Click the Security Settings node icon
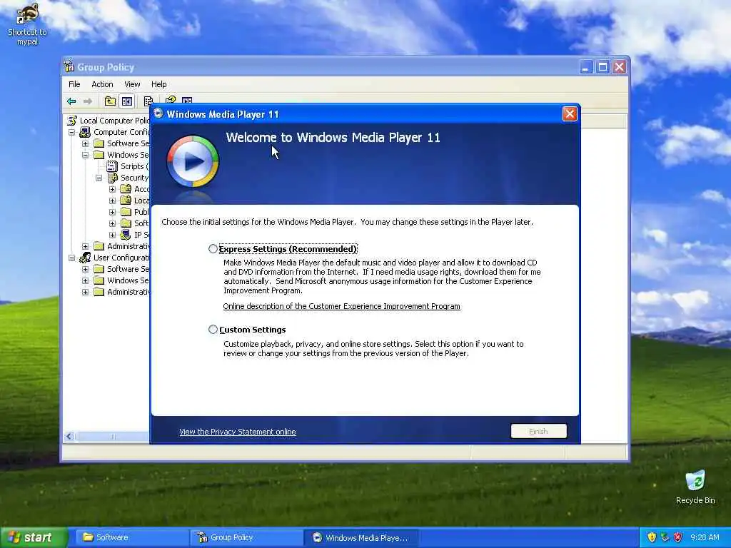This screenshot has width=731, height=548. point(112,178)
